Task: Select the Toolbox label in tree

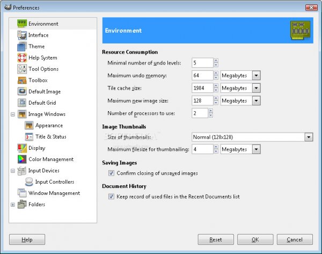Action: 38,81
